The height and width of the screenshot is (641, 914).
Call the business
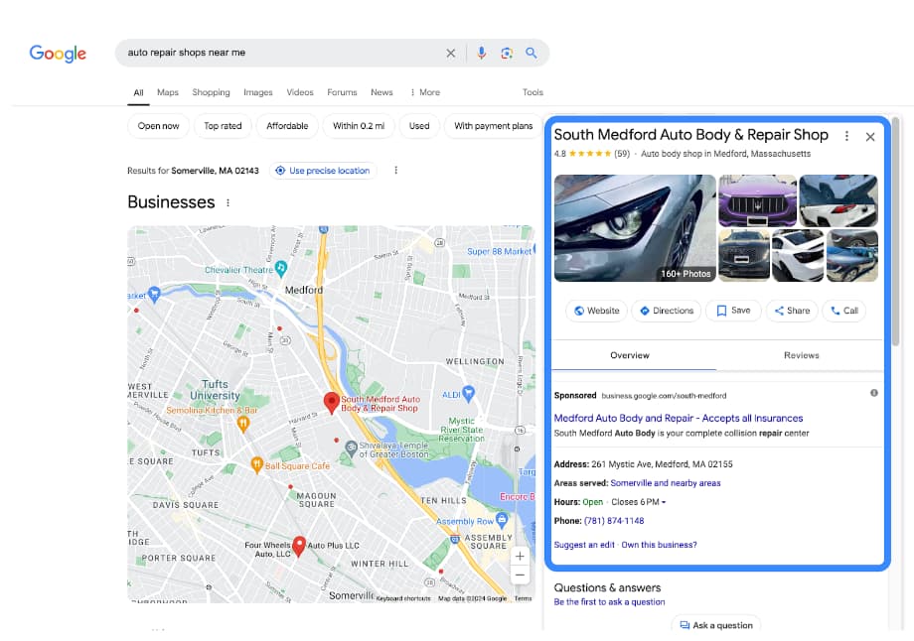(844, 311)
